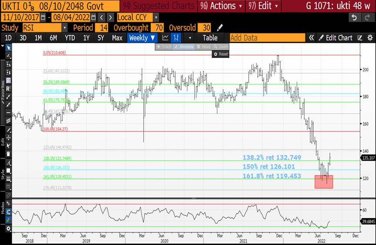Select the 5Y range tab
Image resolution: width=376 pixels, height=245 pixels.
pos(101,38)
